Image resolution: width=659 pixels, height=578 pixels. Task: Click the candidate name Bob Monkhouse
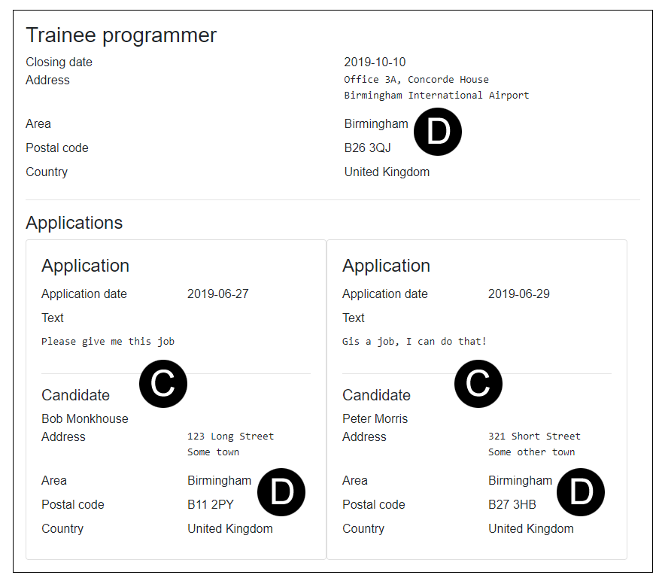[85, 419]
